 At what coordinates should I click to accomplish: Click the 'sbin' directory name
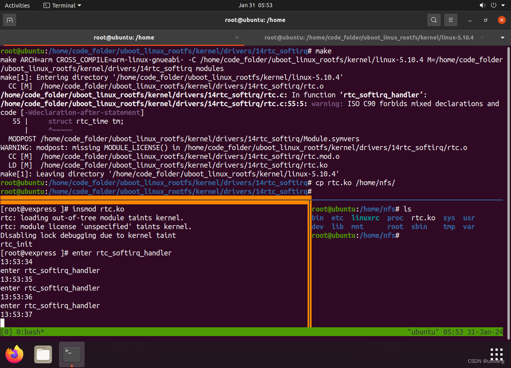tap(419, 227)
